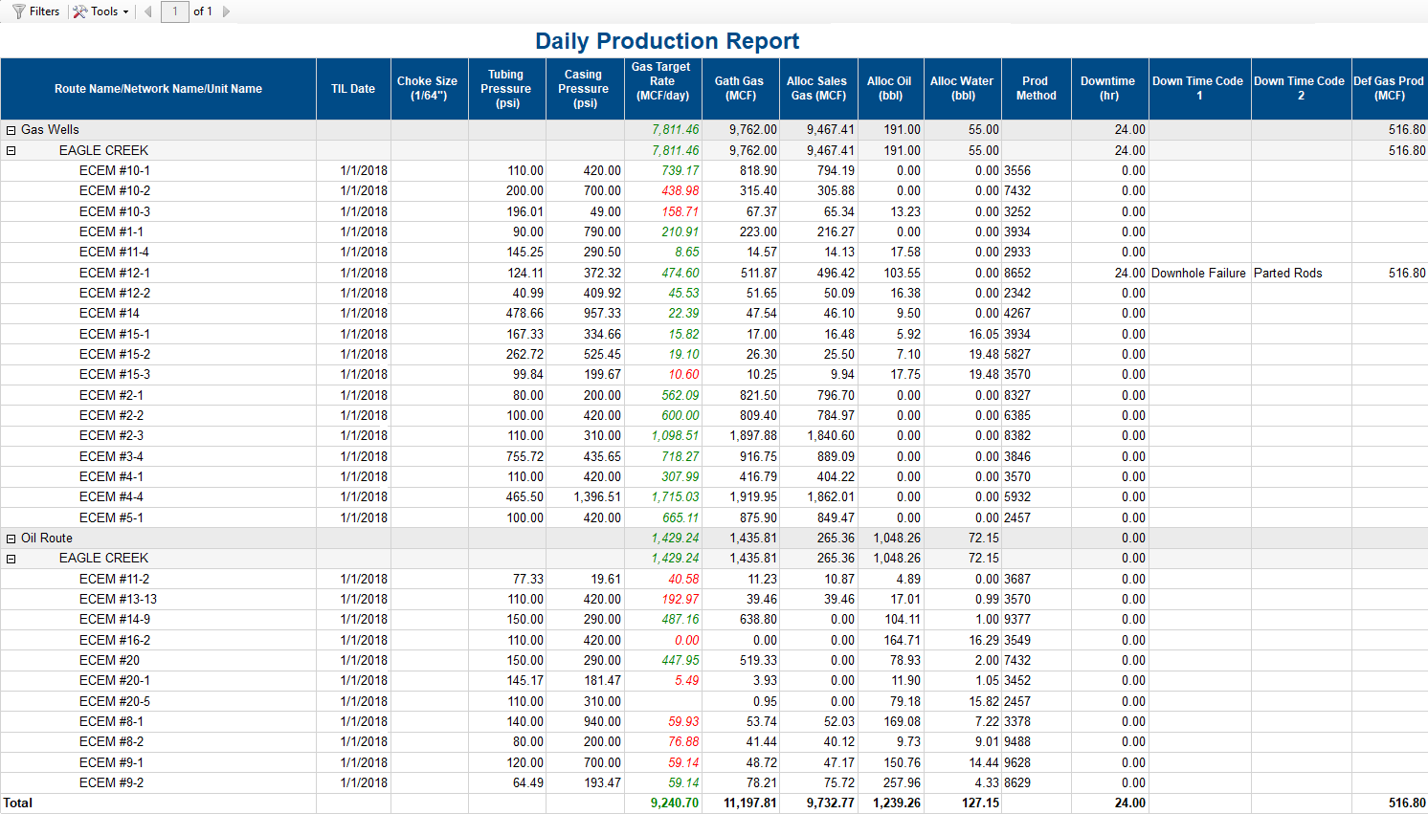The height and width of the screenshot is (814, 1428).
Task: Go to next page arrow
Action: coord(226,11)
